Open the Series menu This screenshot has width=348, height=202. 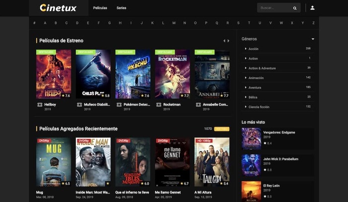(121, 8)
